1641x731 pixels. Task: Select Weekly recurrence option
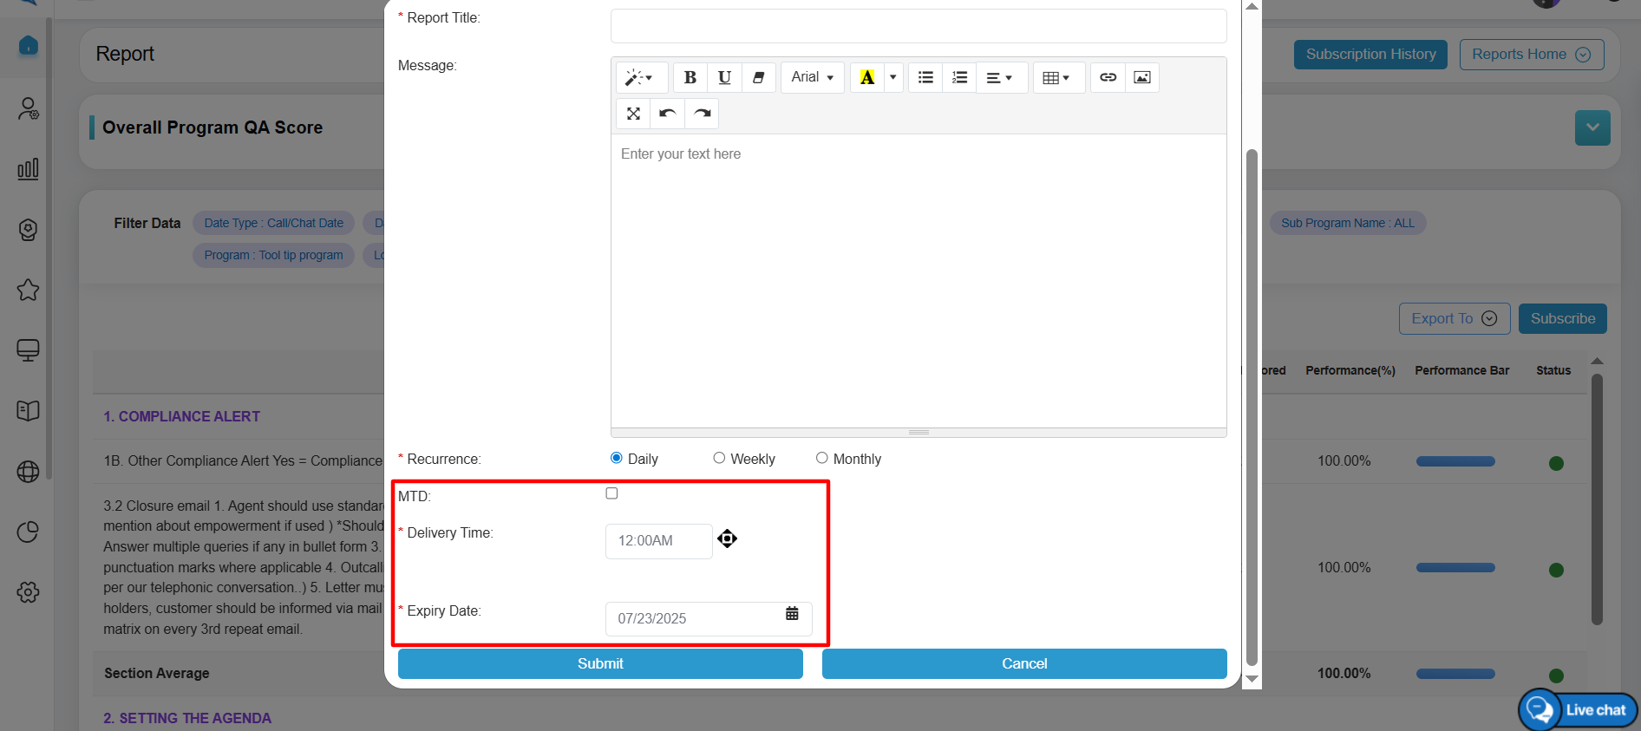tap(719, 458)
